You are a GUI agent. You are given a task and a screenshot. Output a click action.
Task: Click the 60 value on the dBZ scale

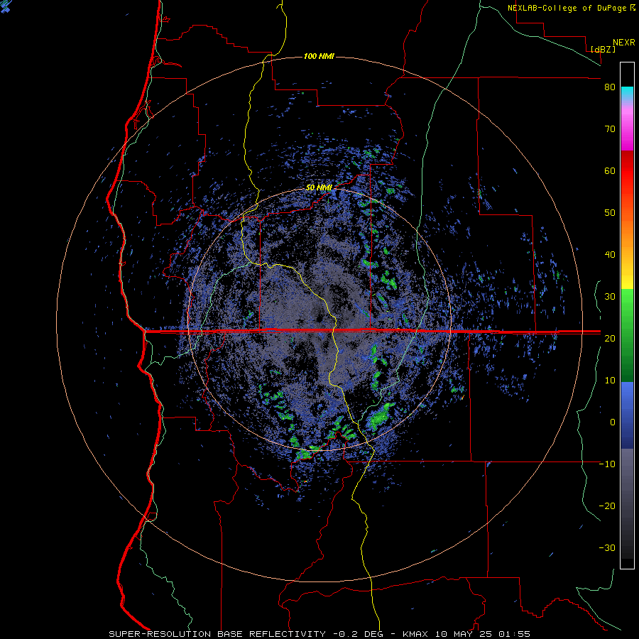click(x=610, y=170)
